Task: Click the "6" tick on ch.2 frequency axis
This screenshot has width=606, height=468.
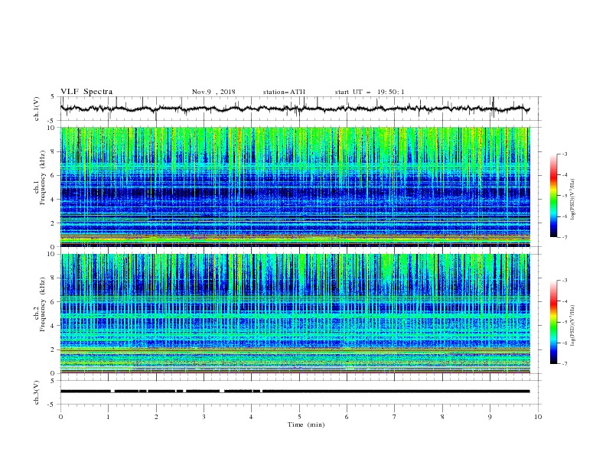Action: [x=54, y=301]
